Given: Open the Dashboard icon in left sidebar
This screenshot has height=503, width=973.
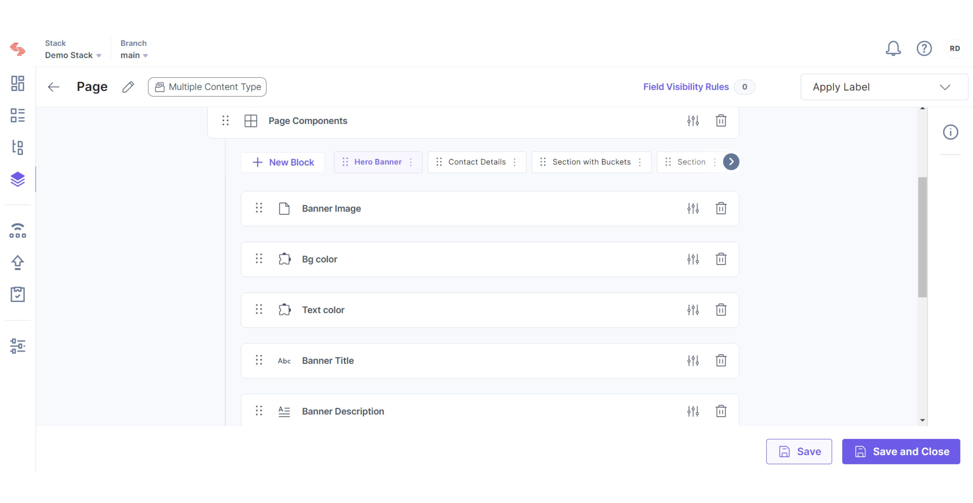Looking at the screenshot, I should (17, 84).
